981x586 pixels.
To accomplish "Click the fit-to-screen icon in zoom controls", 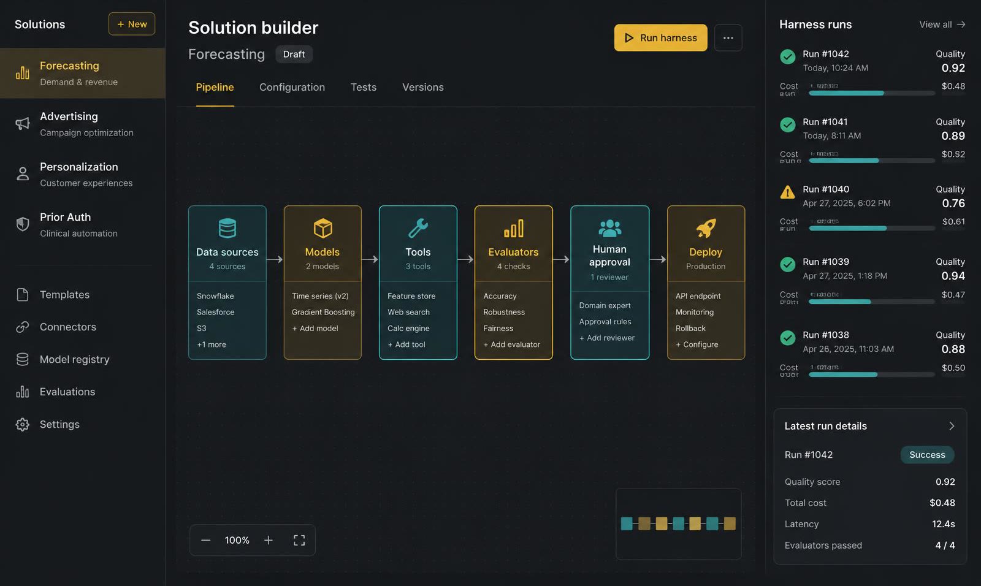I will (x=299, y=540).
